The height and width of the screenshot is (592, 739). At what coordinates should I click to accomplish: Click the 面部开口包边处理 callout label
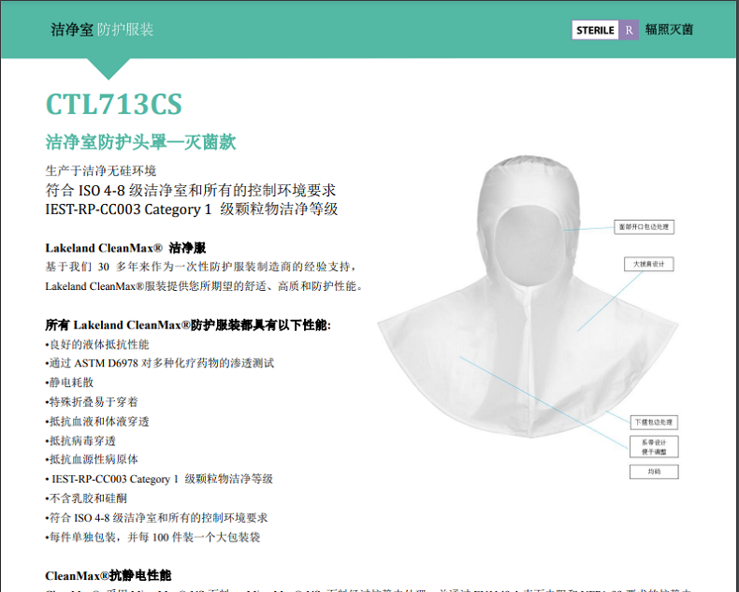[644, 226]
